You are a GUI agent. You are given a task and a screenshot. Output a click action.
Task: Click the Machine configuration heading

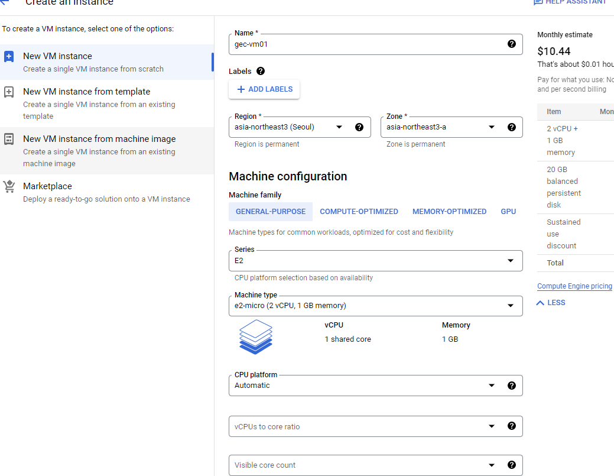[288, 176]
